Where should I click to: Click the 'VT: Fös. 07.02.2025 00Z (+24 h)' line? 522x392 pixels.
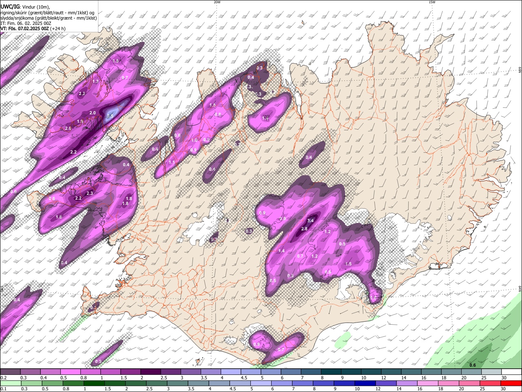[x=33, y=29]
